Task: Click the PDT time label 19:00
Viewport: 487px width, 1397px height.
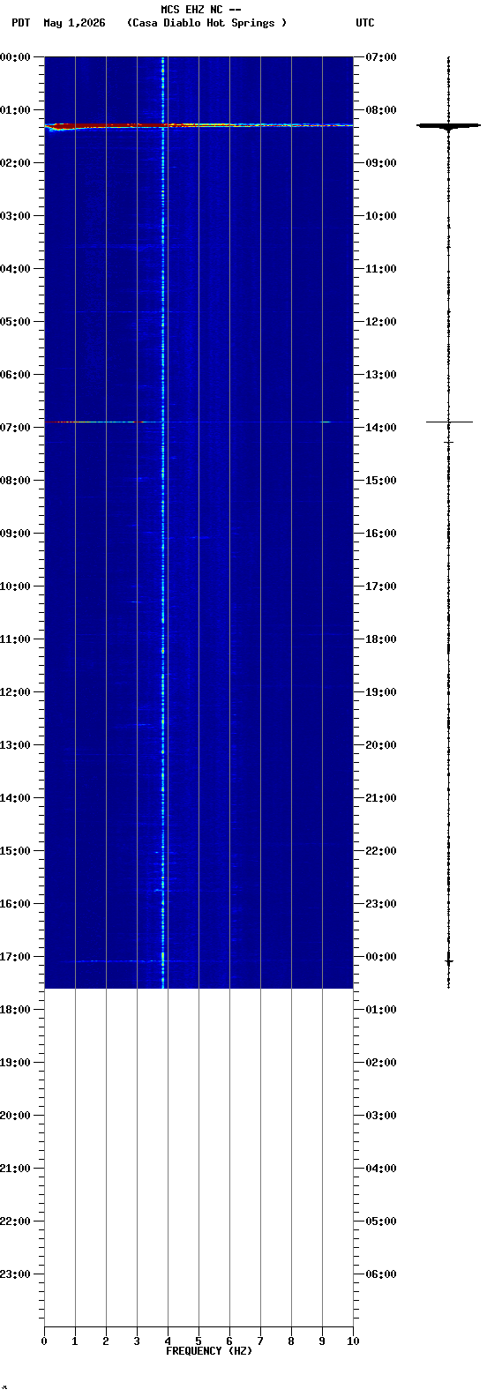Action: (15, 1063)
